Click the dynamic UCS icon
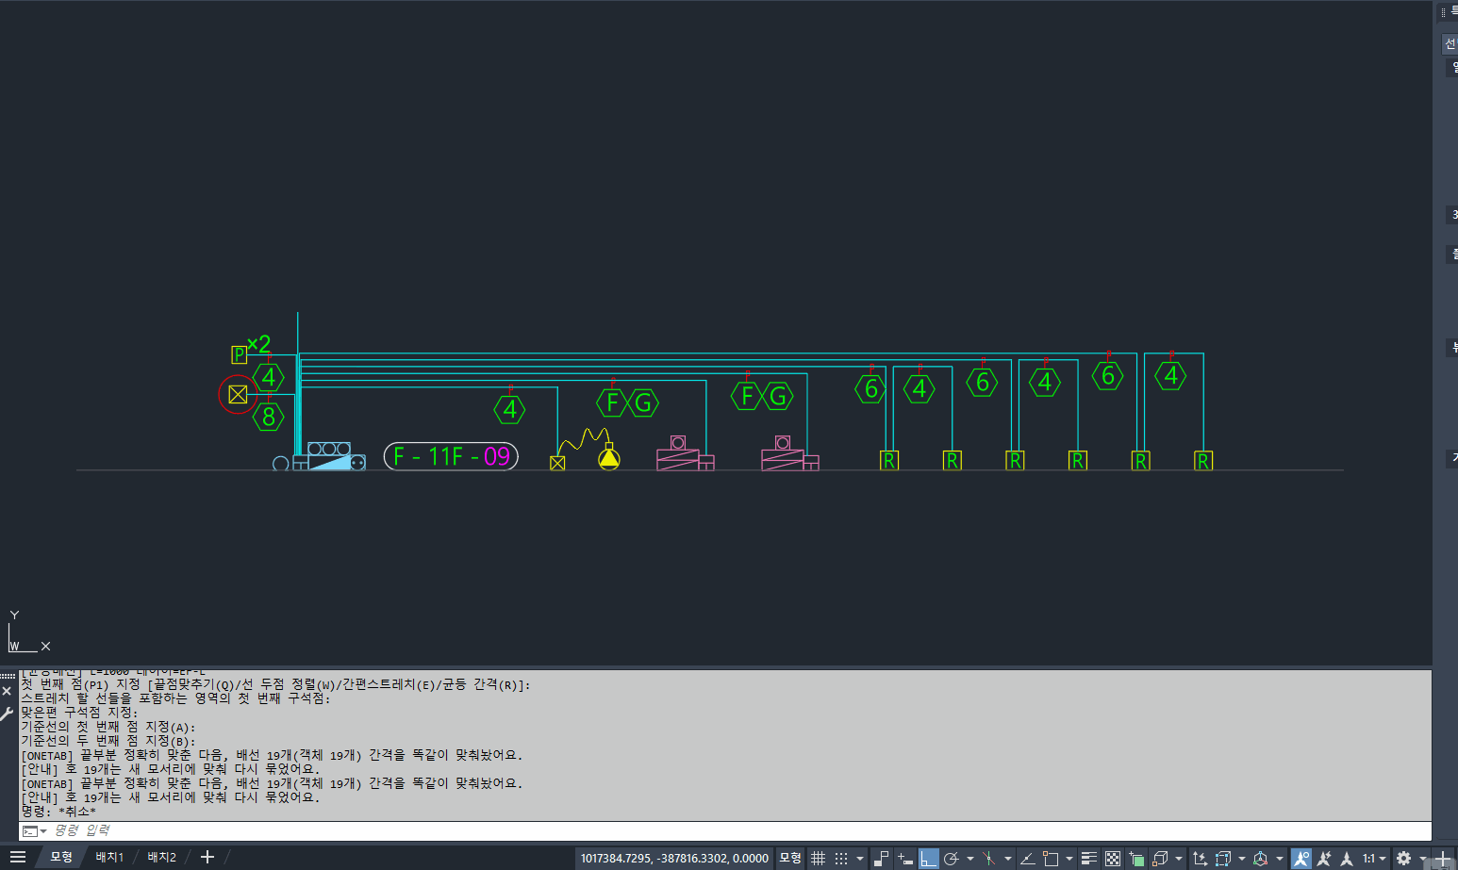 [x=1200, y=858]
